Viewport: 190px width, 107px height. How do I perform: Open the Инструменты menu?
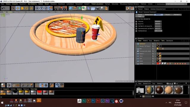click(x=32, y=4)
